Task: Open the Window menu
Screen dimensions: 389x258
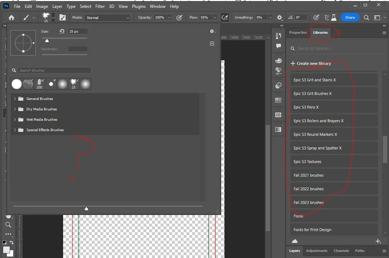Action: click(157, 6)
